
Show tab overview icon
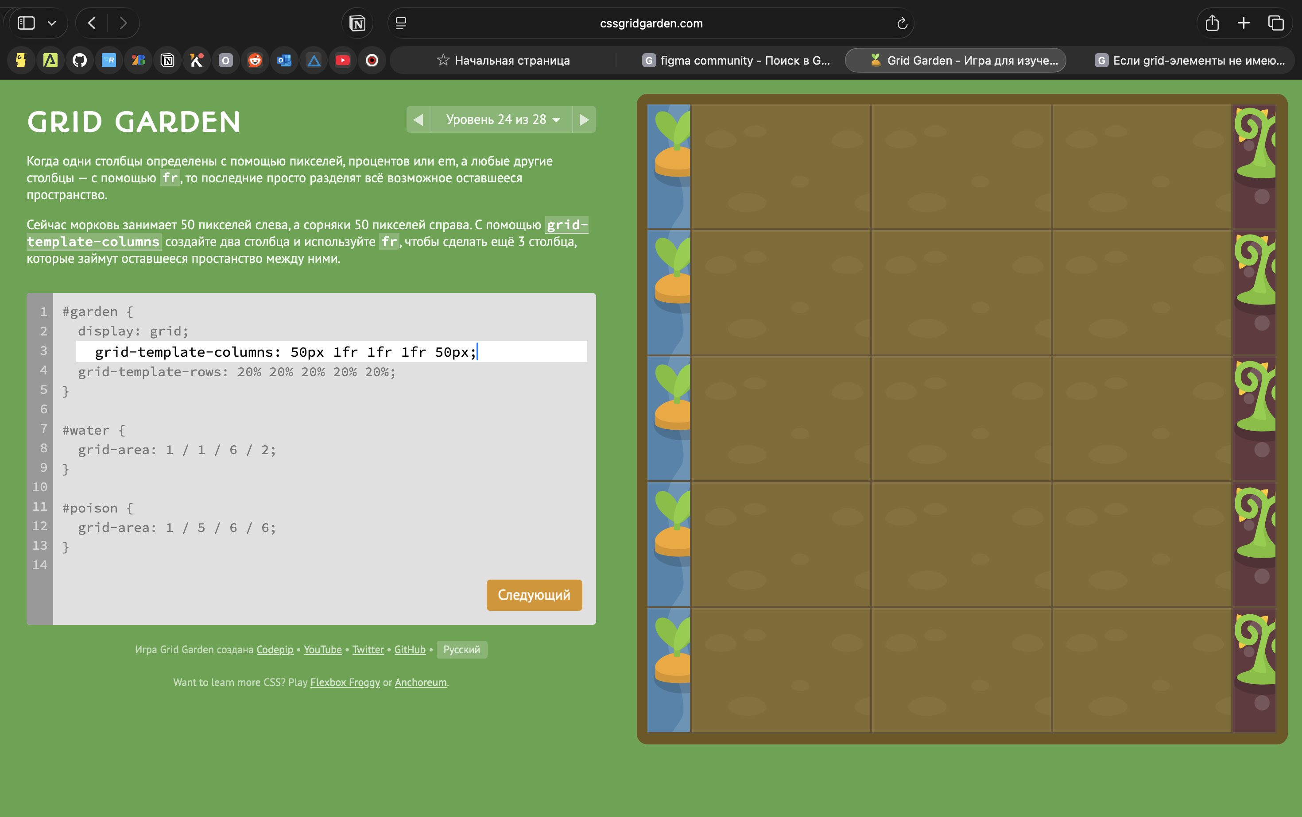point(1275,23)
